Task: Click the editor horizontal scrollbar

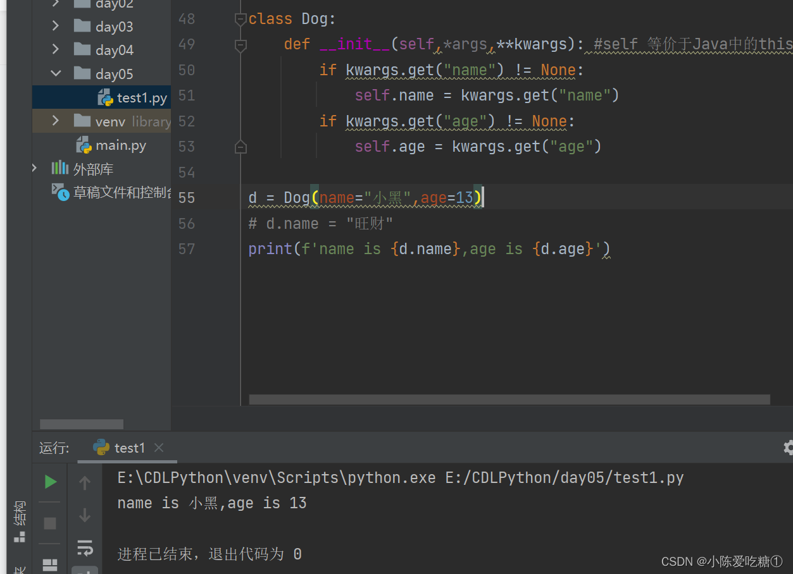Action: click(509, 400)
